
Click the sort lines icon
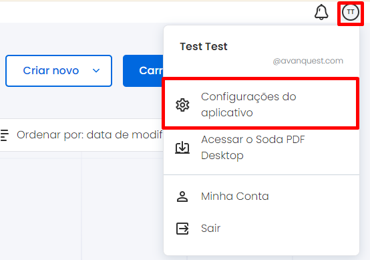click(x=4, y=135)
